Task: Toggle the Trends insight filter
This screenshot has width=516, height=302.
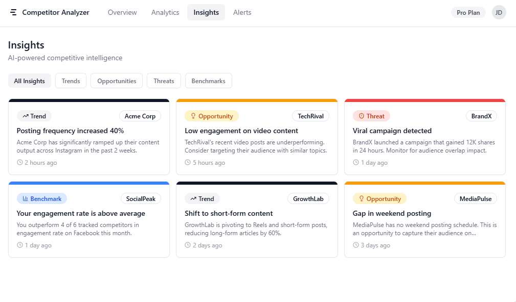Action: 71,81
